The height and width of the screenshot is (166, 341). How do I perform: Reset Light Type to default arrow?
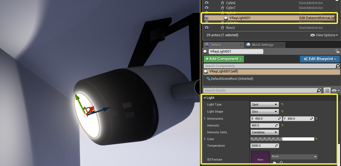[x=282, y=104]
